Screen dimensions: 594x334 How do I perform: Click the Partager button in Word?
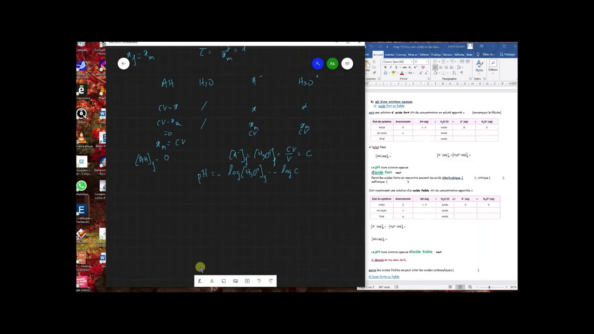[507, 54]
